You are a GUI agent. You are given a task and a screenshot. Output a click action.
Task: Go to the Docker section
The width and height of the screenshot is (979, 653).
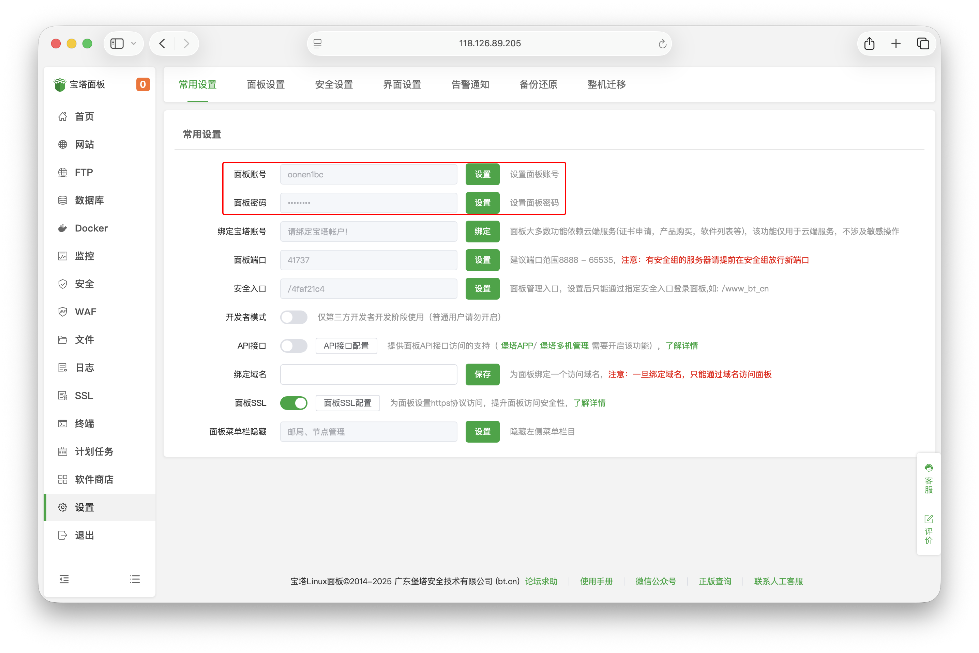pyautogui.click(x=91, y=228)
